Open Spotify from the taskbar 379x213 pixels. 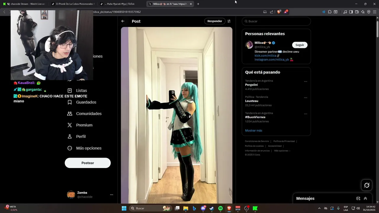220,208
